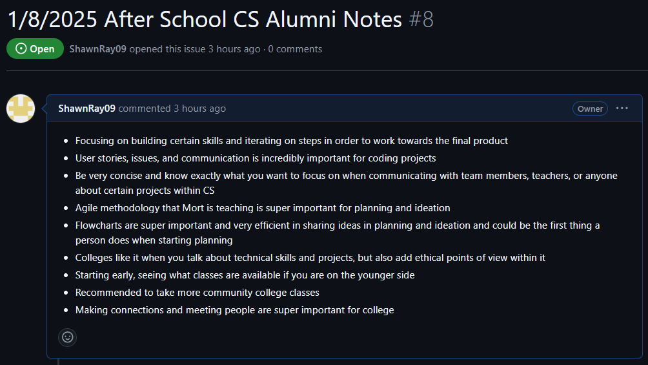Click the green Open status badge

pyautogui.click(x=35, y=48)
